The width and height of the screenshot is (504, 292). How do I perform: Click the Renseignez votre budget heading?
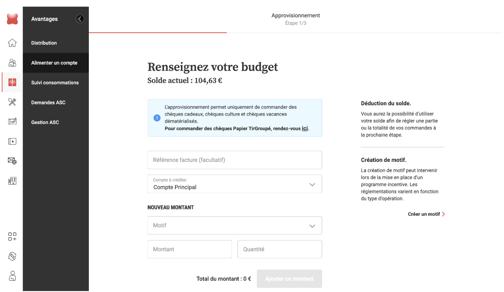[212, 67]
